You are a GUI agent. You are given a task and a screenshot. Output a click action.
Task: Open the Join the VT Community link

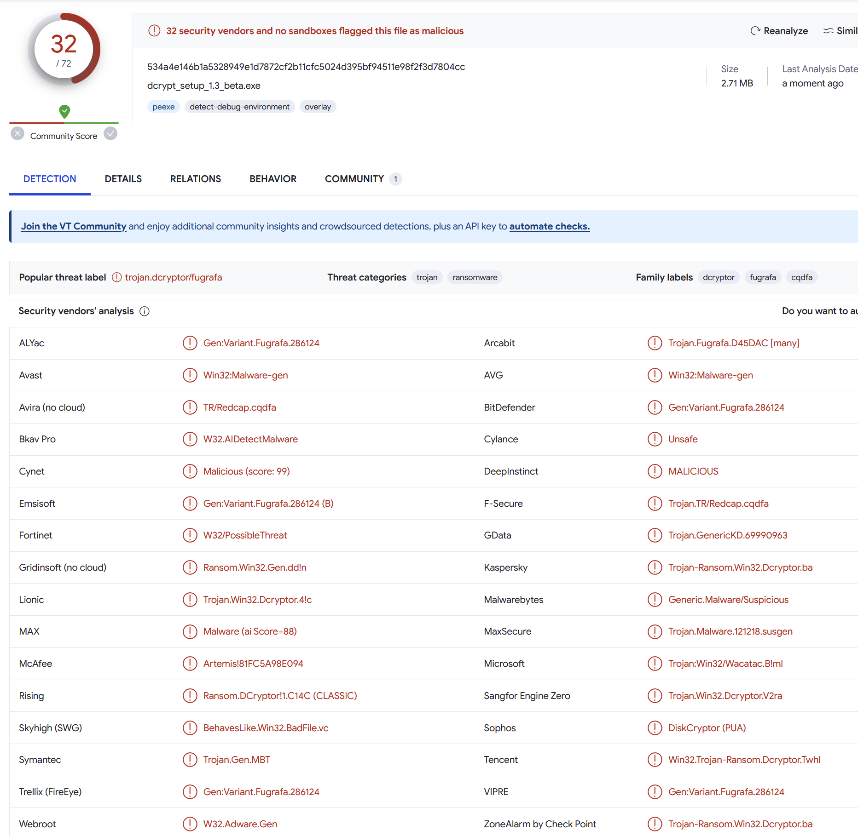(x=73, y=226)
